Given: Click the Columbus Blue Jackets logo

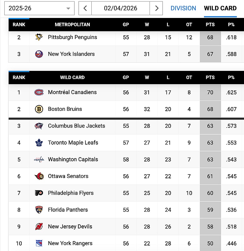Looking at the screenshot, I should 39,126.
